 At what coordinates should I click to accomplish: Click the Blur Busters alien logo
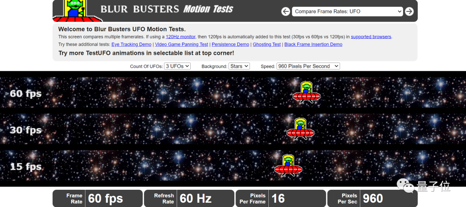coord(78,11)
